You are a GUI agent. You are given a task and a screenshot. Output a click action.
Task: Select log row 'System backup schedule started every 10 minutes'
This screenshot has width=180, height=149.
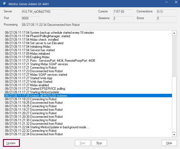[88, 33]
